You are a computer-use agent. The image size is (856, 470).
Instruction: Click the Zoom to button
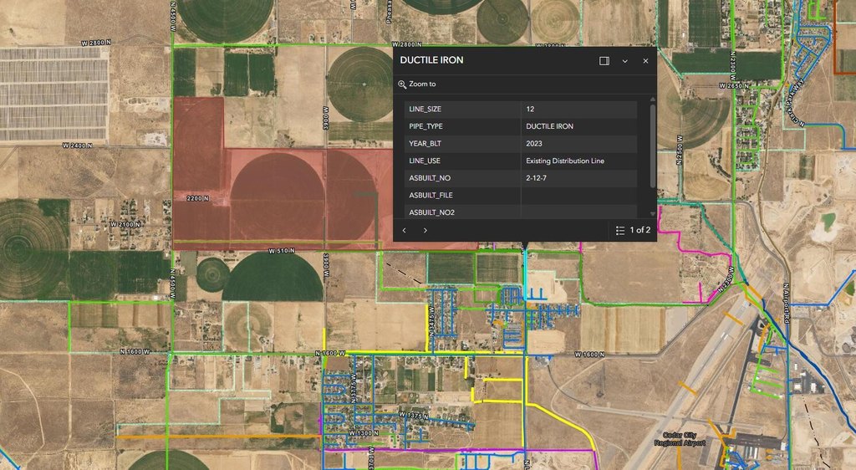417,84
